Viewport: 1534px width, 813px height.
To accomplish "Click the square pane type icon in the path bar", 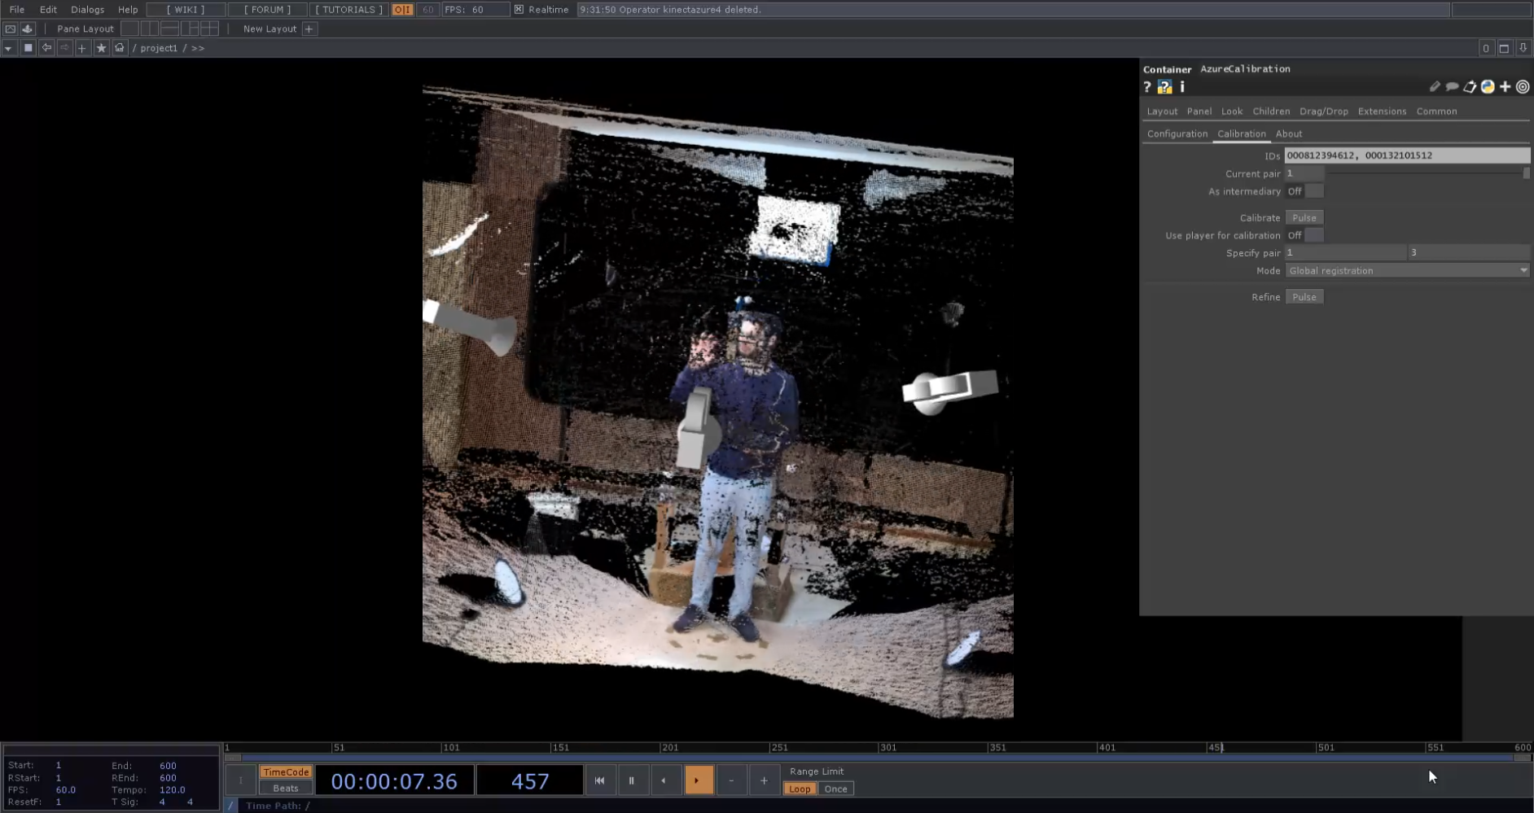I will click(x=28, y=48).
